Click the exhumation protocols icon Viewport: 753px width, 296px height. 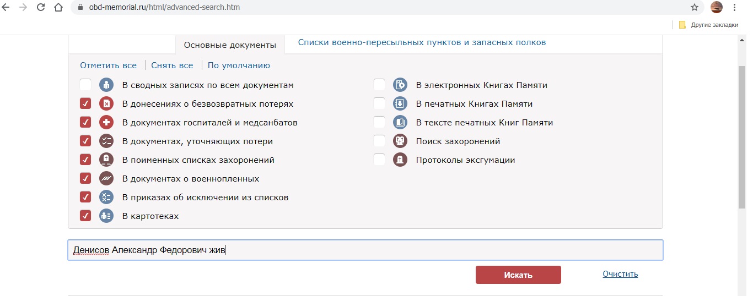click(400, 160)
